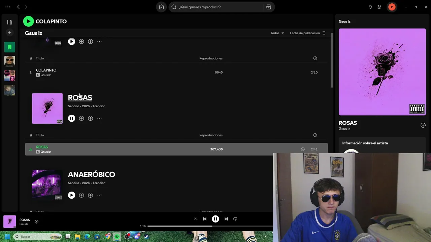The height and width of the screenshot is (242, 431).
Task: Add the playing song via bottom-bar plus
Action: pyautogui.click(x=37, y=221)
